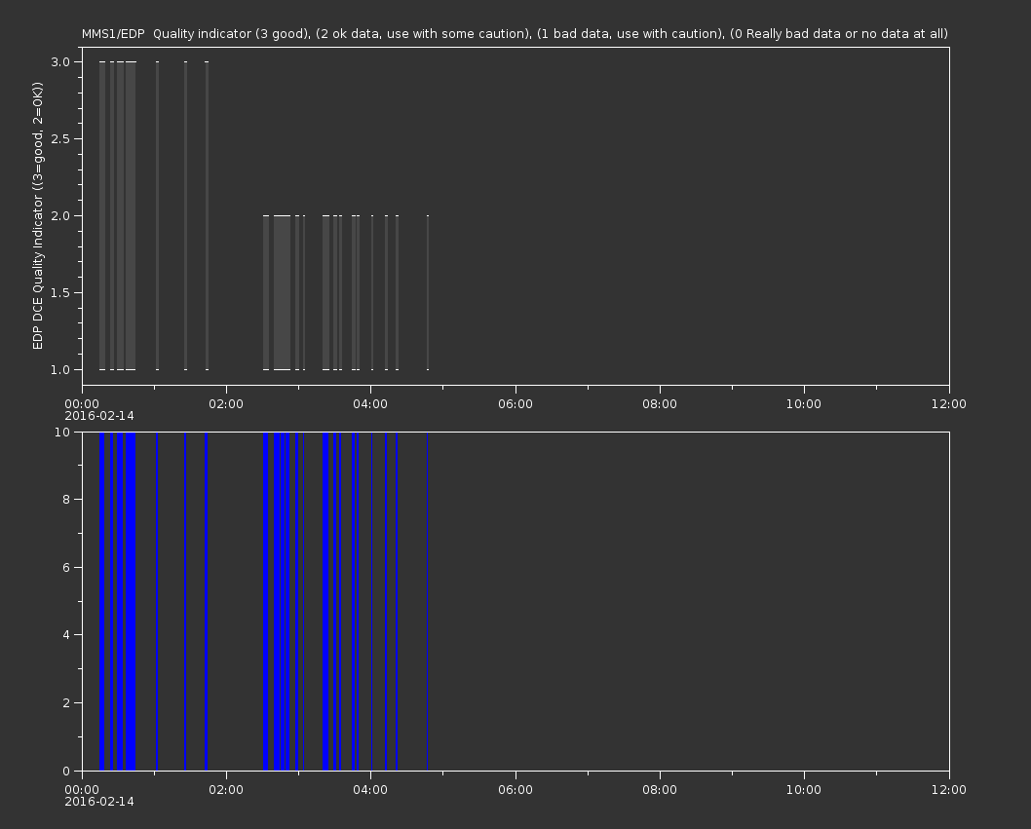Click 12:00 time label under blue bar plot

[949, 790]
